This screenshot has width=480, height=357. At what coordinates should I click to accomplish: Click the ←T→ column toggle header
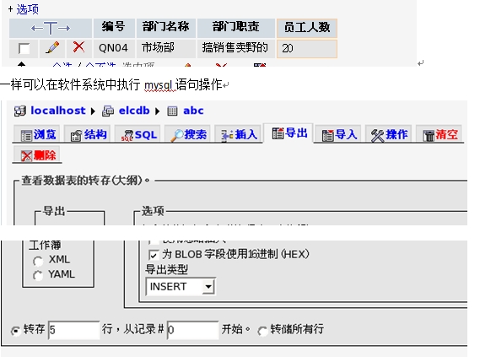pos(51,28)
